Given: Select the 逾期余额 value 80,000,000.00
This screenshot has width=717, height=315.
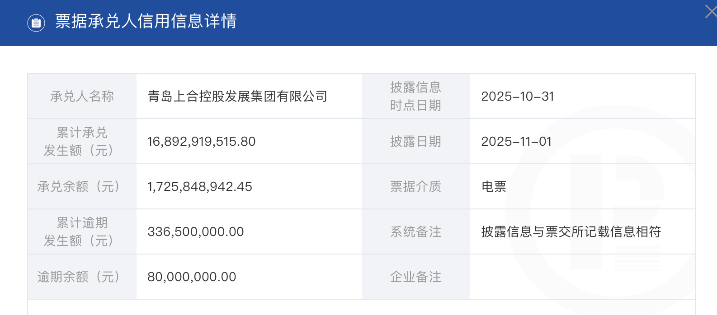Looking at the screenshot, I should tap(192, 277).
